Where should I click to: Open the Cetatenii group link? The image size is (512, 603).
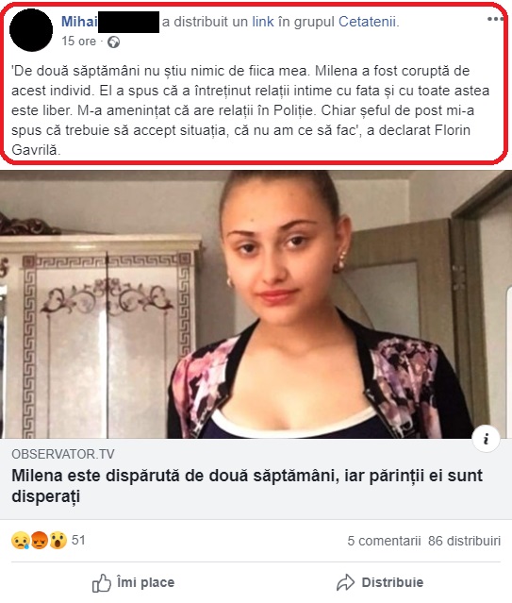coord(367,22)
